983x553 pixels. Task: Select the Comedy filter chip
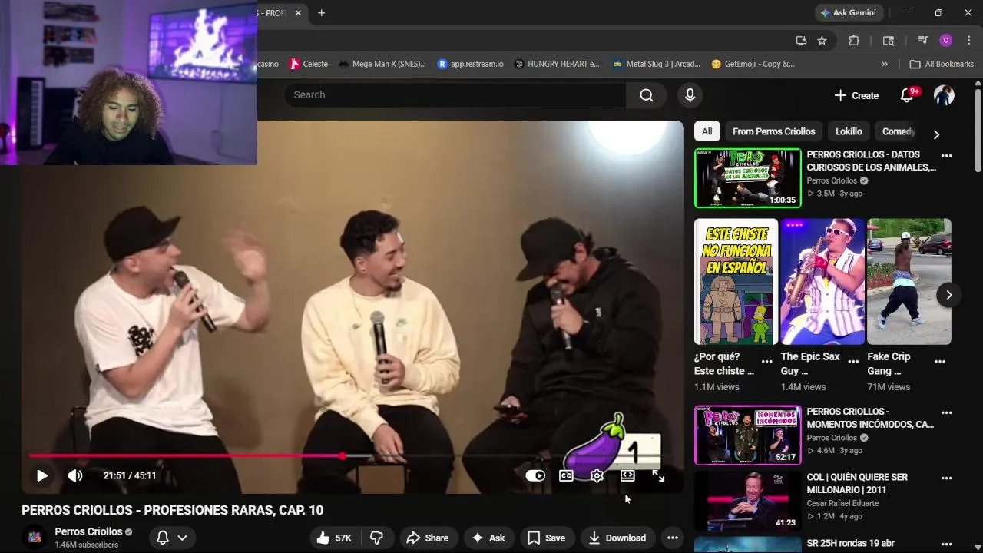(899, 131)
